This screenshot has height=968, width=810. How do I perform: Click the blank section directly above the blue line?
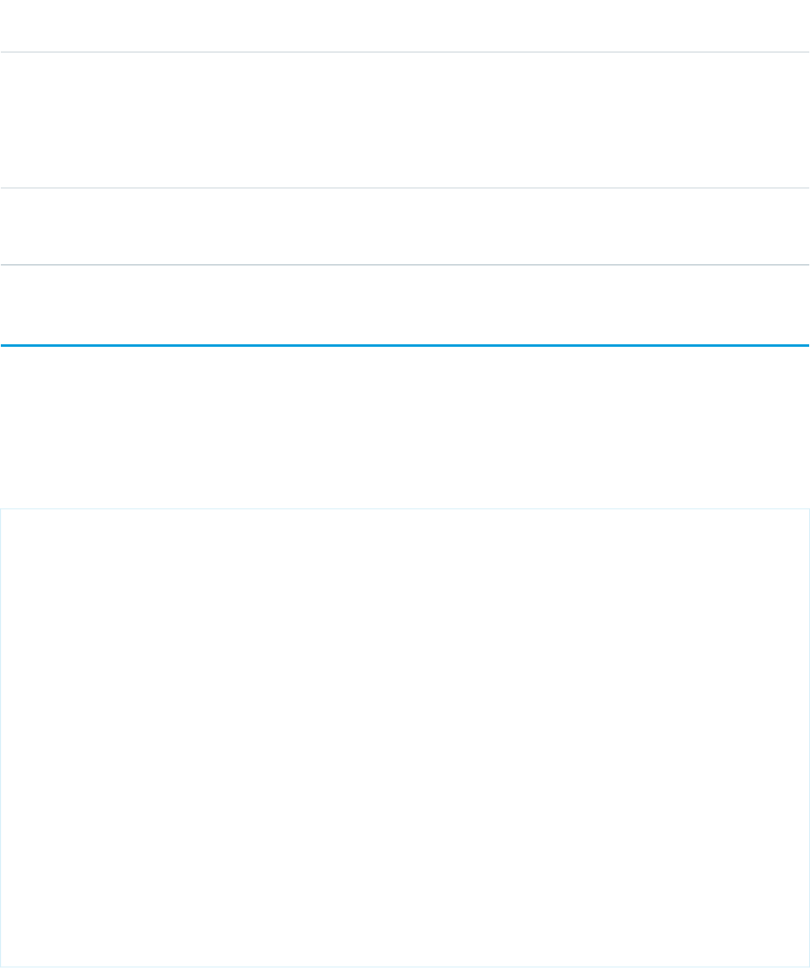405,305
